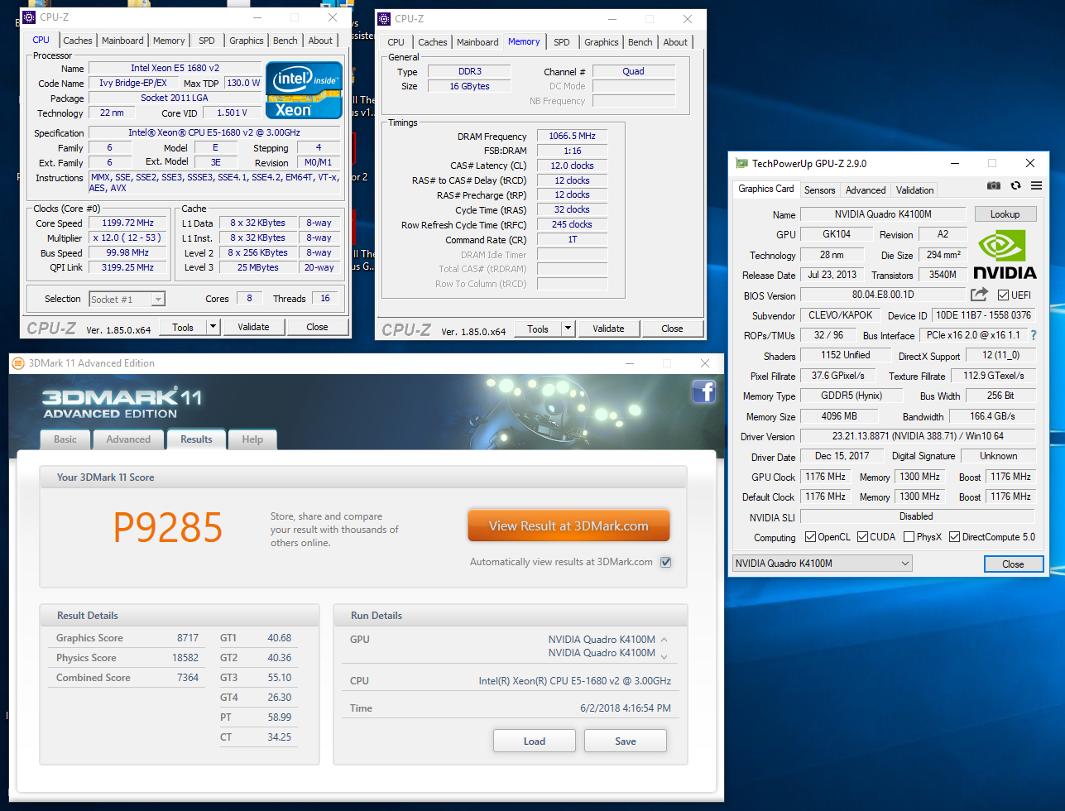Open the Socket #1 selection dropdown
1065x811 pixels.
coord(127,299)
